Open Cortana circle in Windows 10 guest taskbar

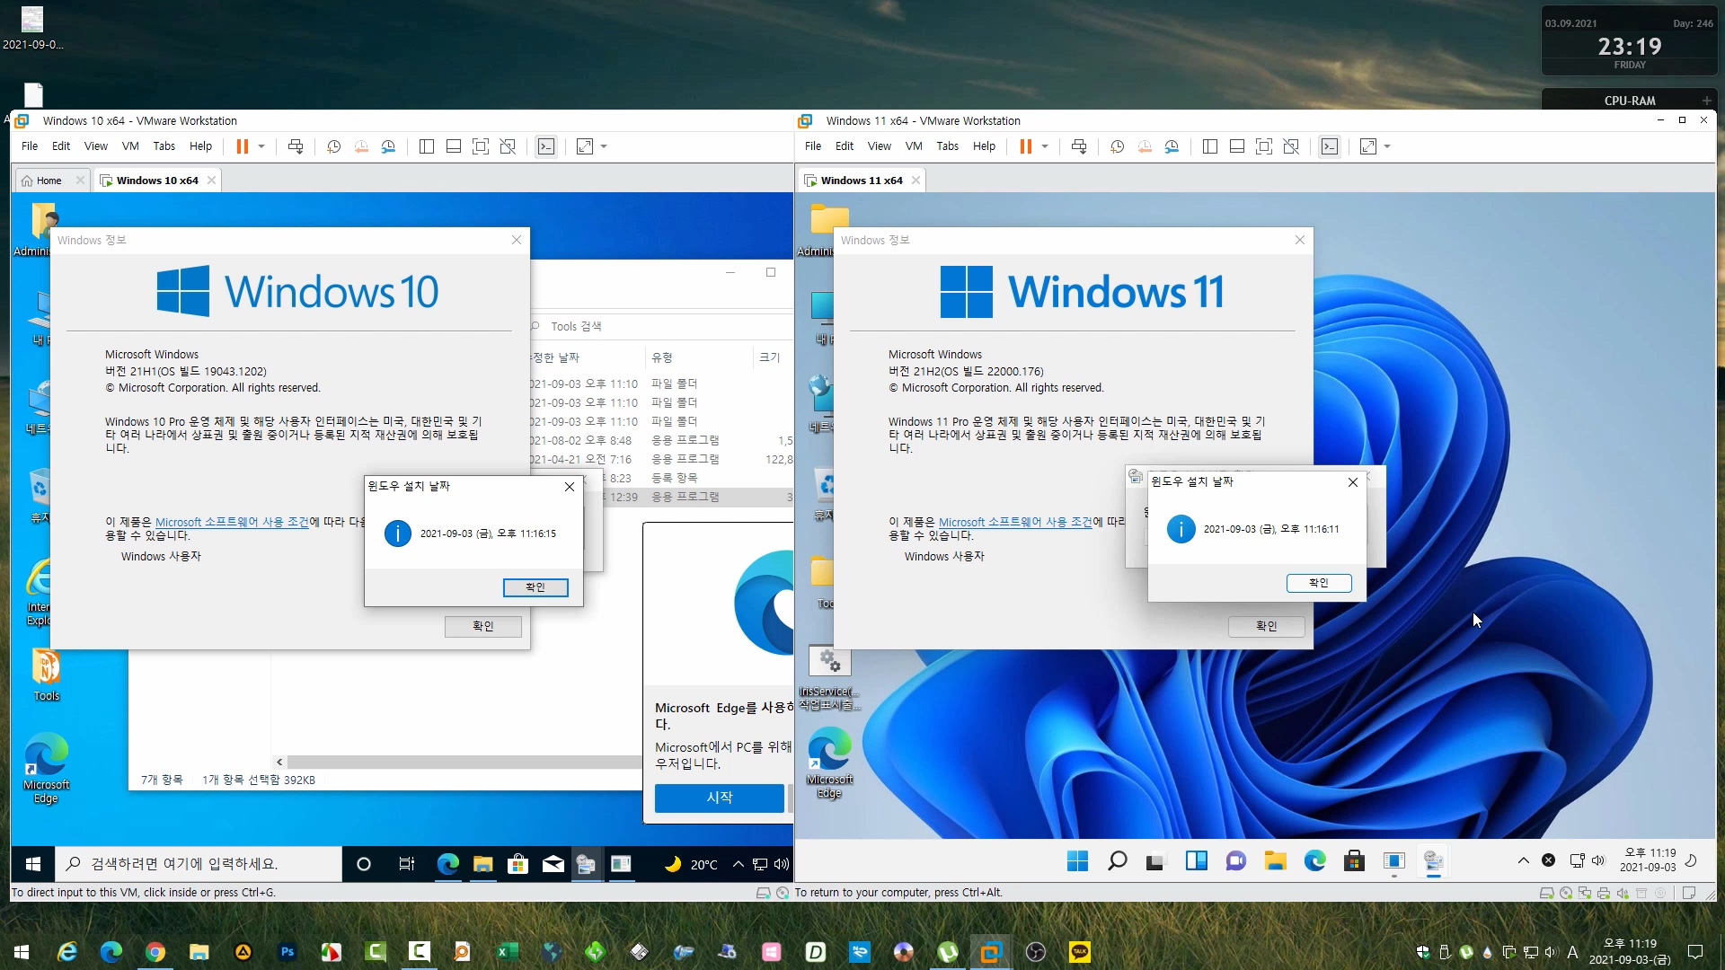coord(364,864)
